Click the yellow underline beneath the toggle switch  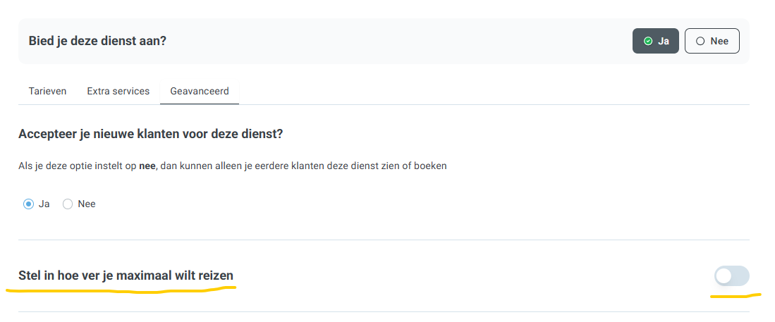coord(736,296)
